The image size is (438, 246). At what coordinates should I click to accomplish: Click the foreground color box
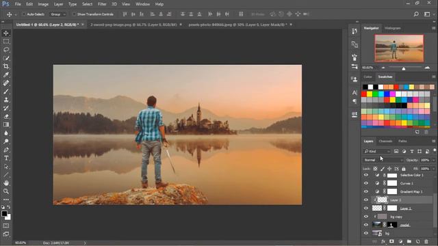pos(4,214)
